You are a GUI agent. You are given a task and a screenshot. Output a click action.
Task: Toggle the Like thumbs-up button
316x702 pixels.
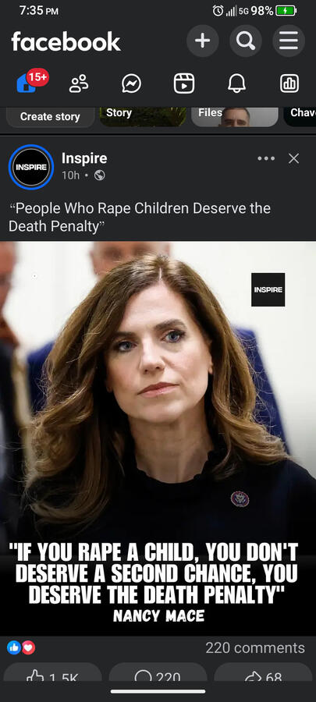point(53,675)
